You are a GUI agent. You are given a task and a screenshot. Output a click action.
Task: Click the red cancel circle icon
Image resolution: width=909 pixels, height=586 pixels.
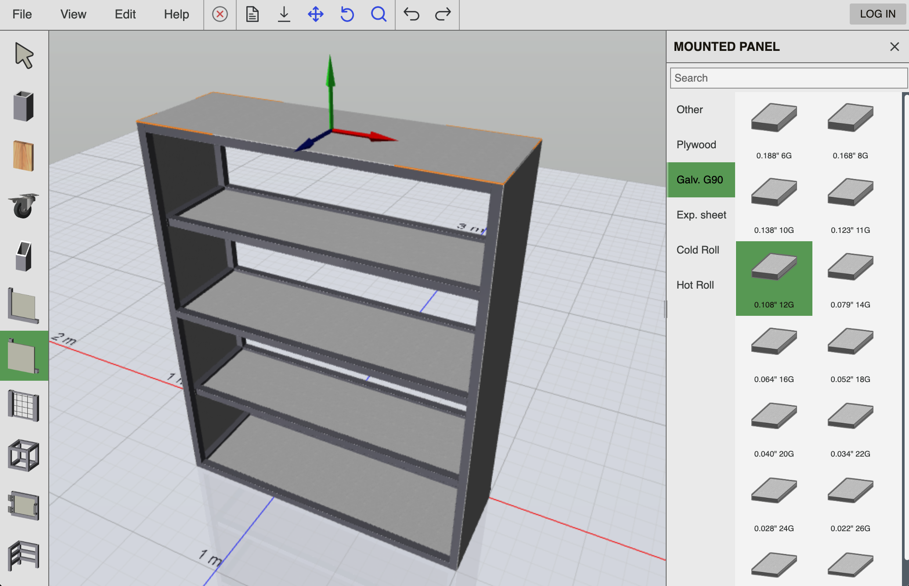(220, 14)
